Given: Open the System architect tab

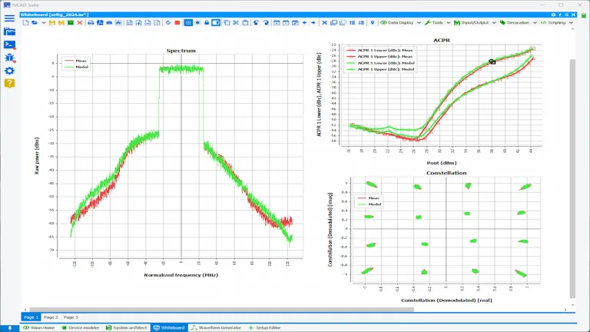Looking at the screenshot, I should 127,328.
